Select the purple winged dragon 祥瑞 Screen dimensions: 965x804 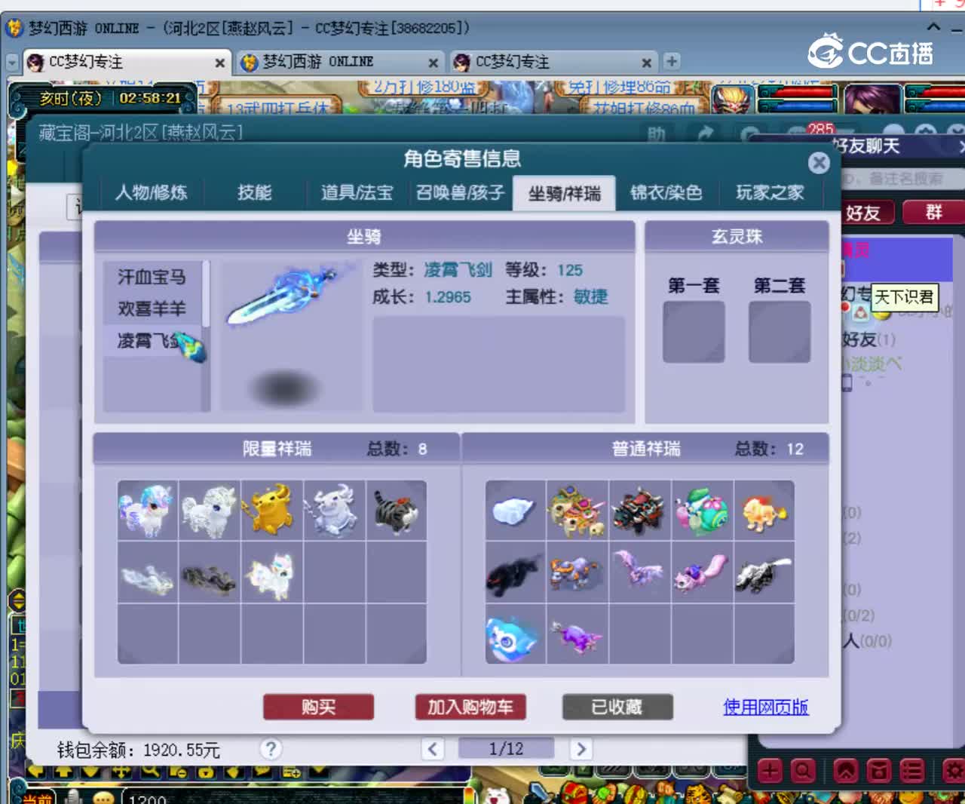tap(640, 572)
